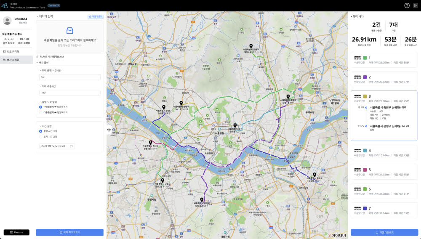Click the map pin at 중랑구 상봉1동 497
The height and width of the screenshot is (239, 421).
pos(288,97)
